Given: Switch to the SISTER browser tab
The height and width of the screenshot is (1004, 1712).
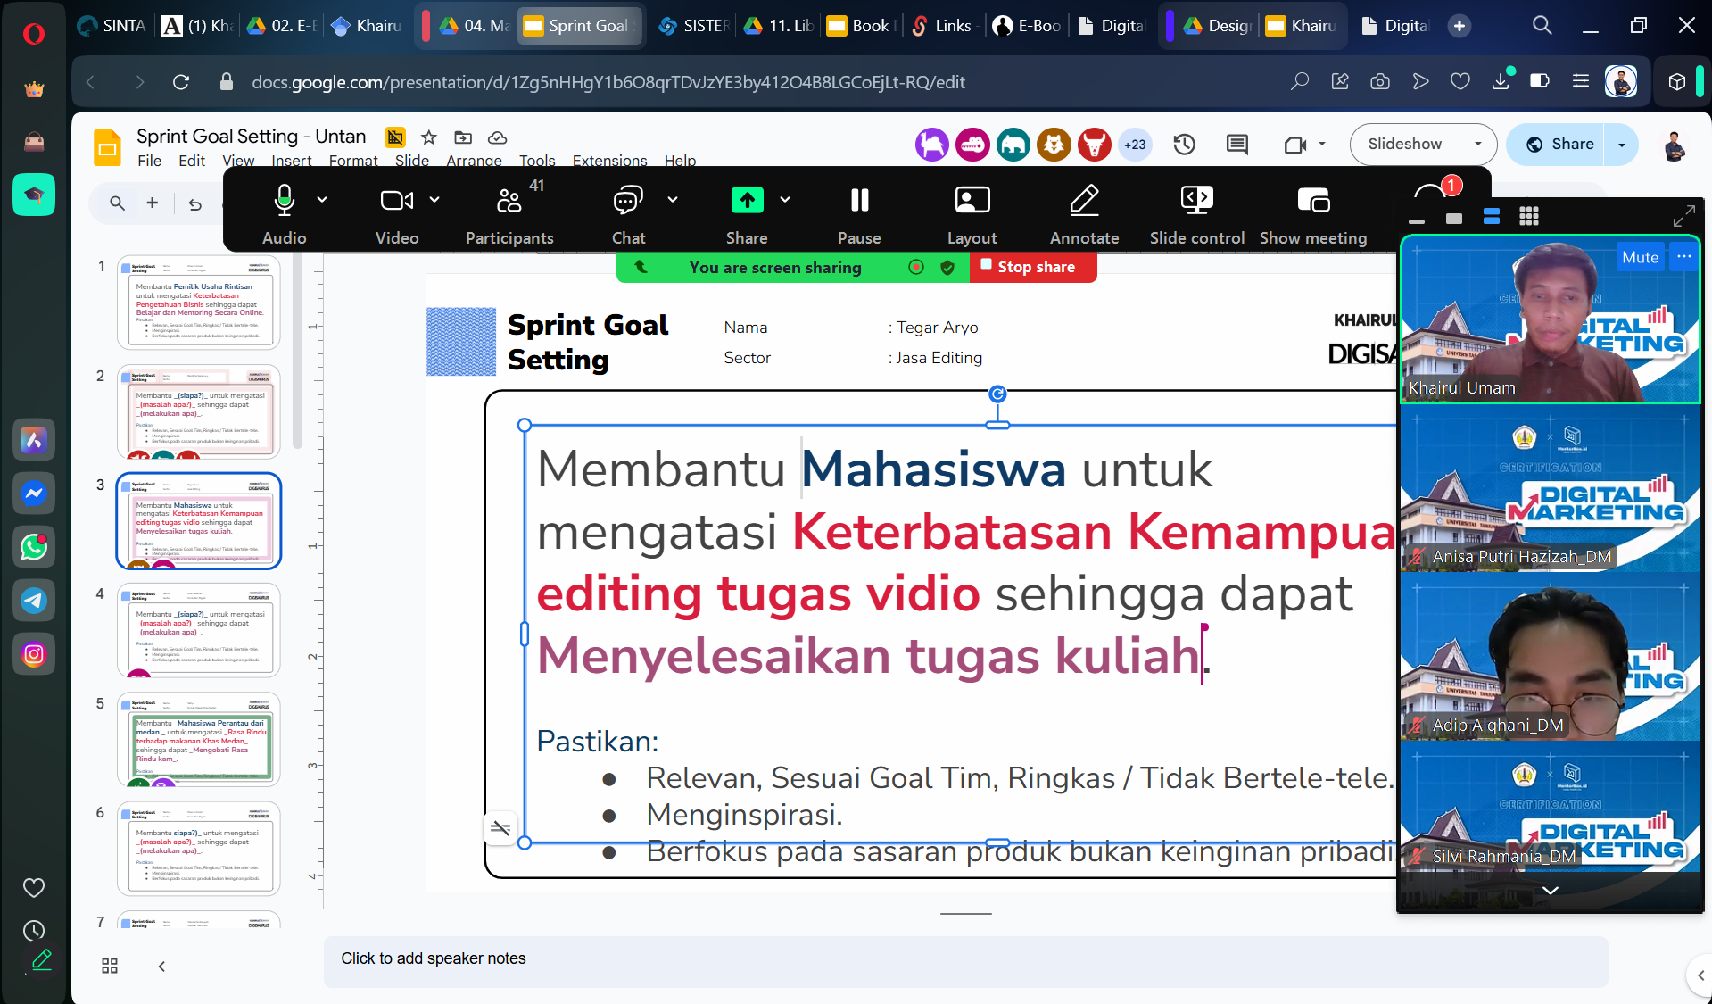Looking at the screenshot, I should pos(695,26).
